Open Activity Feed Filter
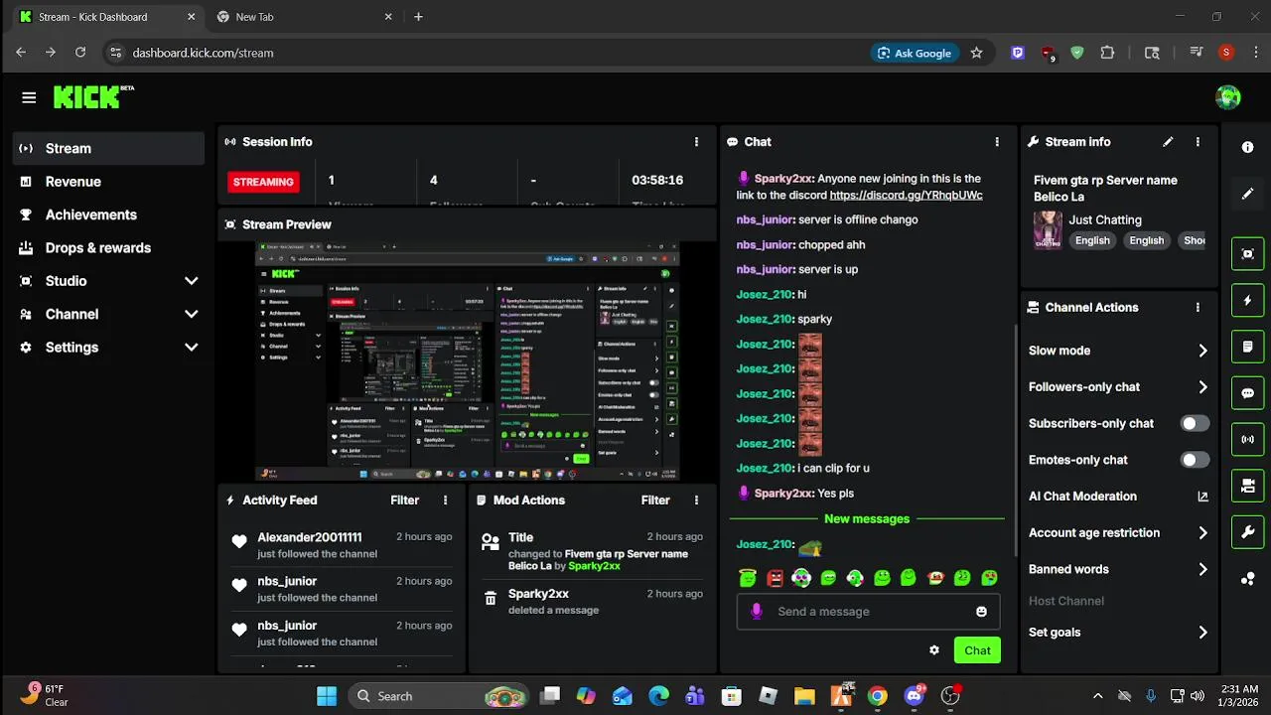 point(404,500)
